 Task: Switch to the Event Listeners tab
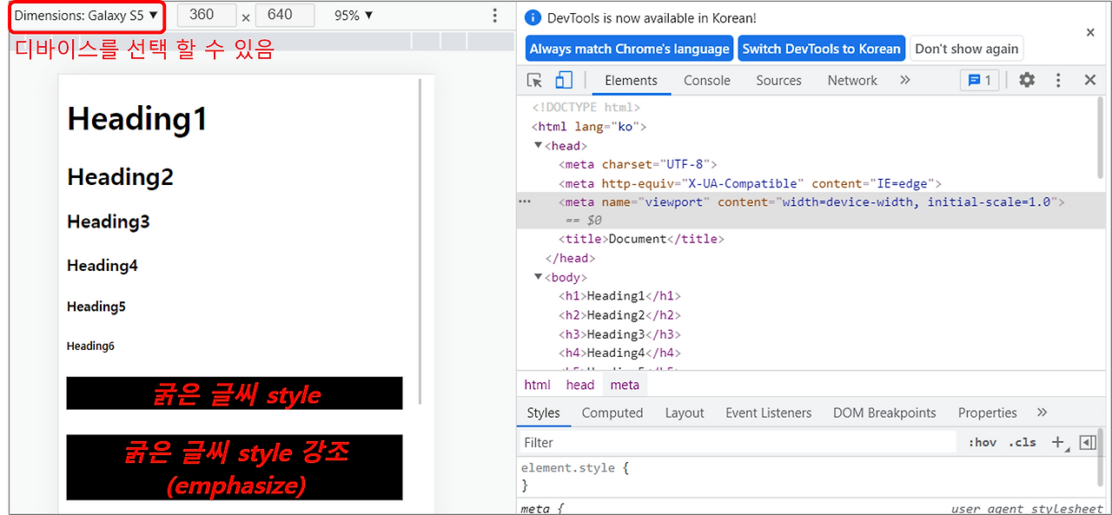pyautogui.click(x=769, y=413)
